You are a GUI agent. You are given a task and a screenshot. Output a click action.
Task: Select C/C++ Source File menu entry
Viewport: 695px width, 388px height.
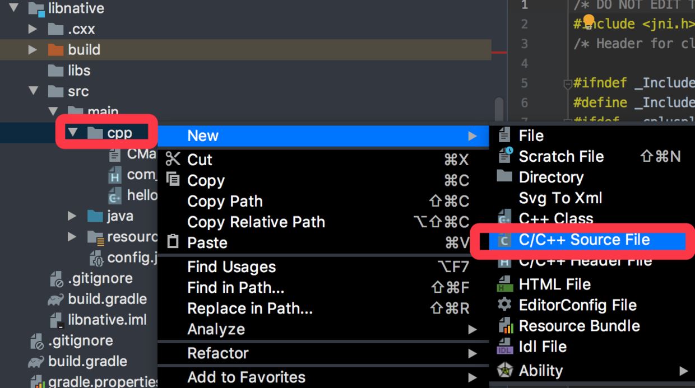click(584, 240)
